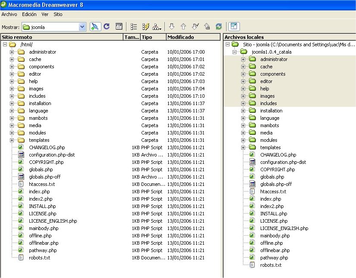
Task: Click the Put files up-arrow icon
Action: (x=183, y=26)
